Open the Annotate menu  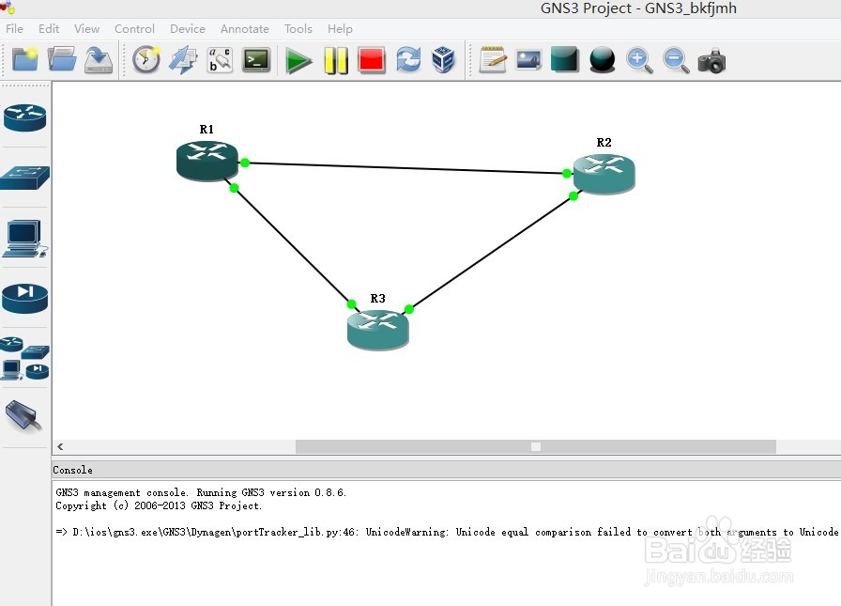point(245,29)
